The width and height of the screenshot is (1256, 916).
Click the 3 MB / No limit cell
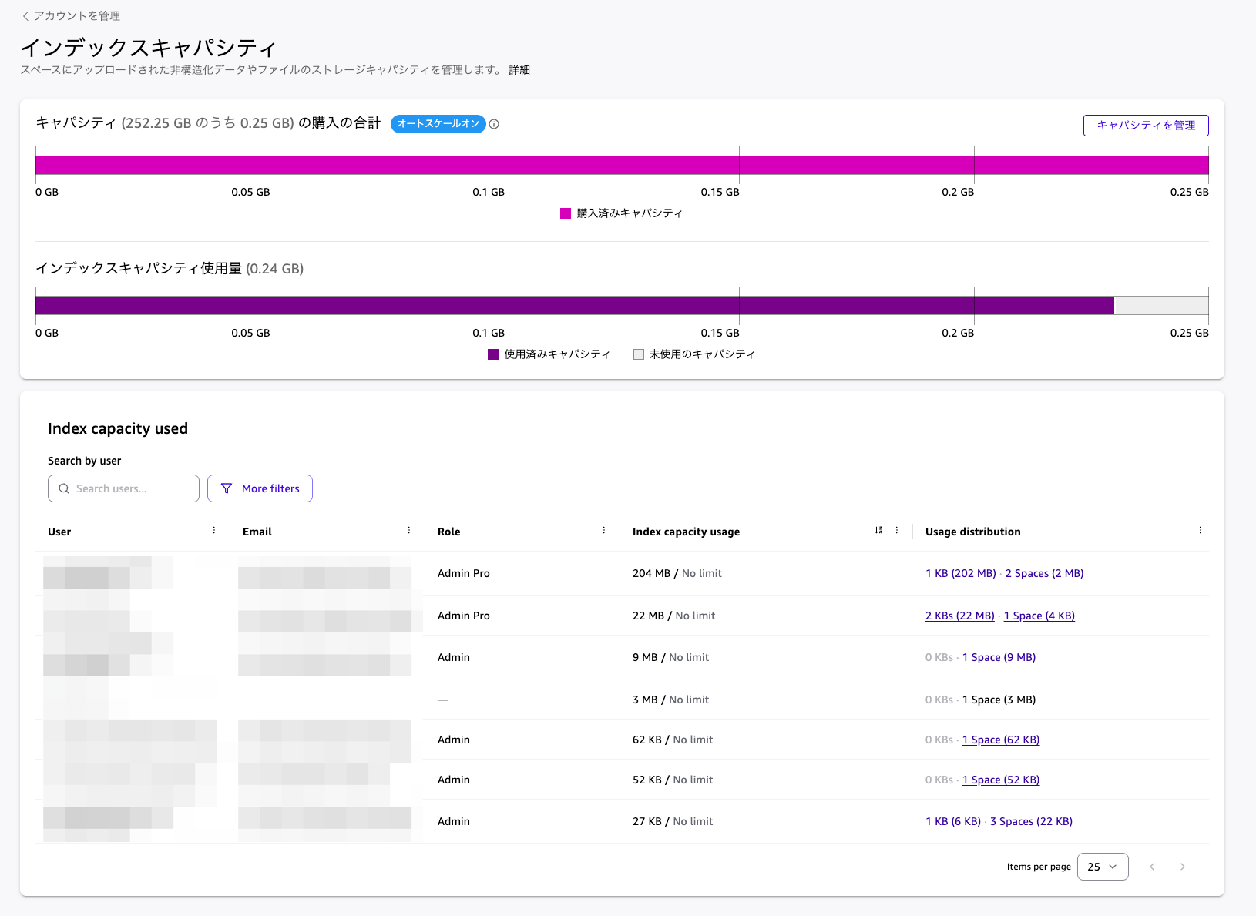(670, 700)
